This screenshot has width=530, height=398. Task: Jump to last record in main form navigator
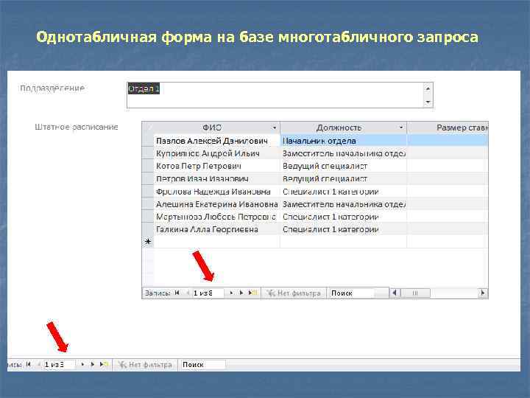(93, 365)
